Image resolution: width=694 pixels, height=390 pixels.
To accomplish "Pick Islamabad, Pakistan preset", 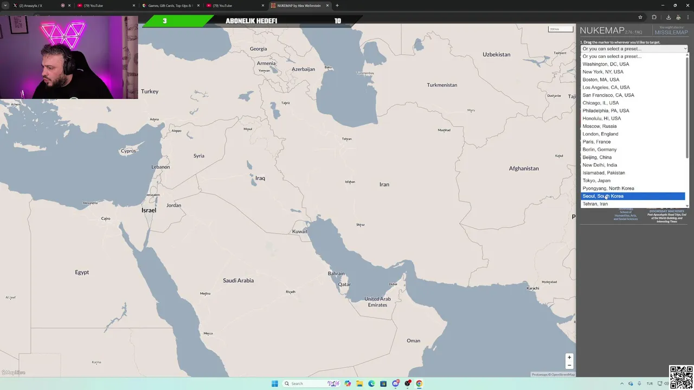I will pyautogui.click(x=633, y=173).
